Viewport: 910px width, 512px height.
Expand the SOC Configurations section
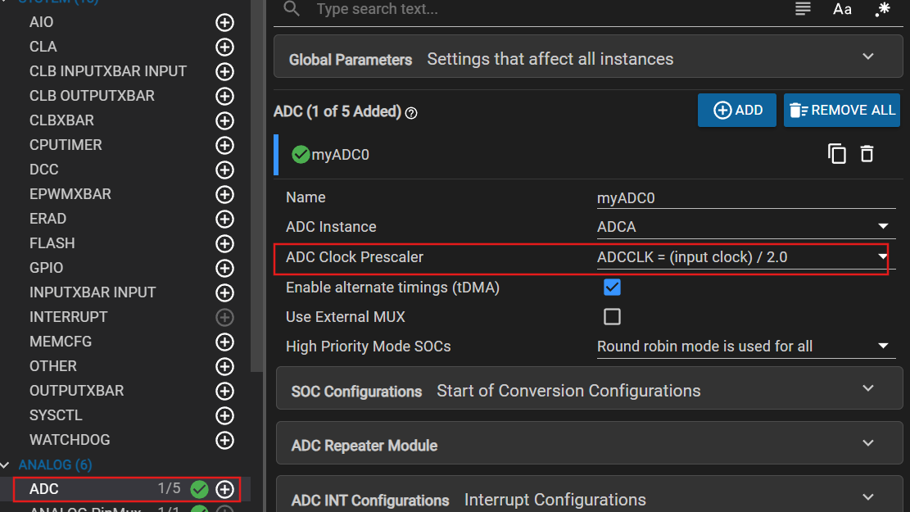[x=589, y=391]
